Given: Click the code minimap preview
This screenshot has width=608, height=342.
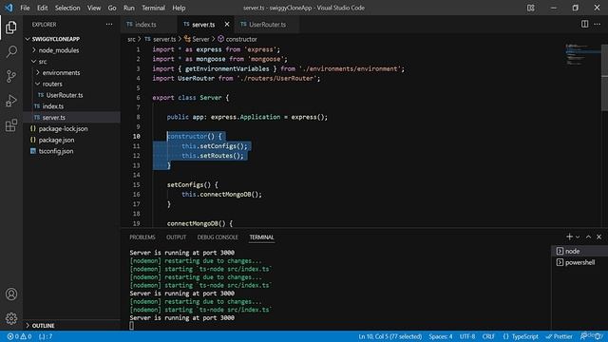Looking at the screenshot, I should pos(581,54).
